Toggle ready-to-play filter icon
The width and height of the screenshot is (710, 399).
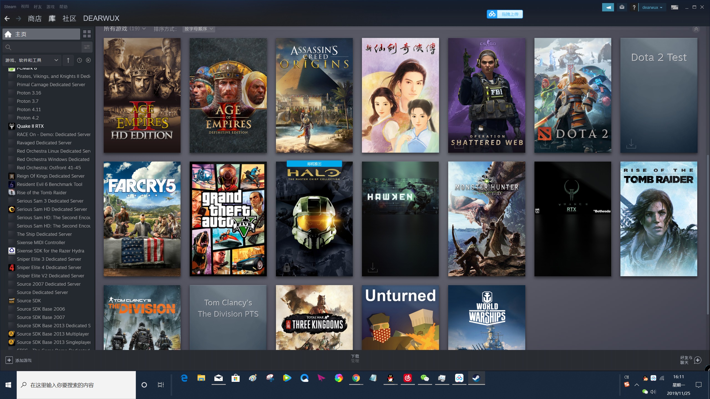point(88,60)
